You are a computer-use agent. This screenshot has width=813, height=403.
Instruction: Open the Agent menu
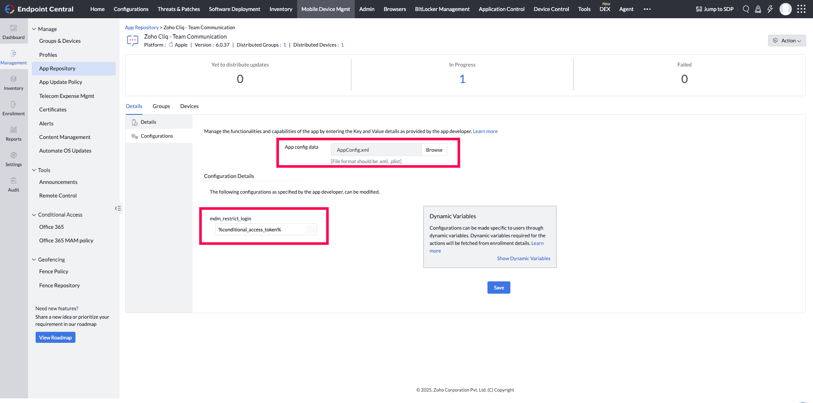point(626,9)
